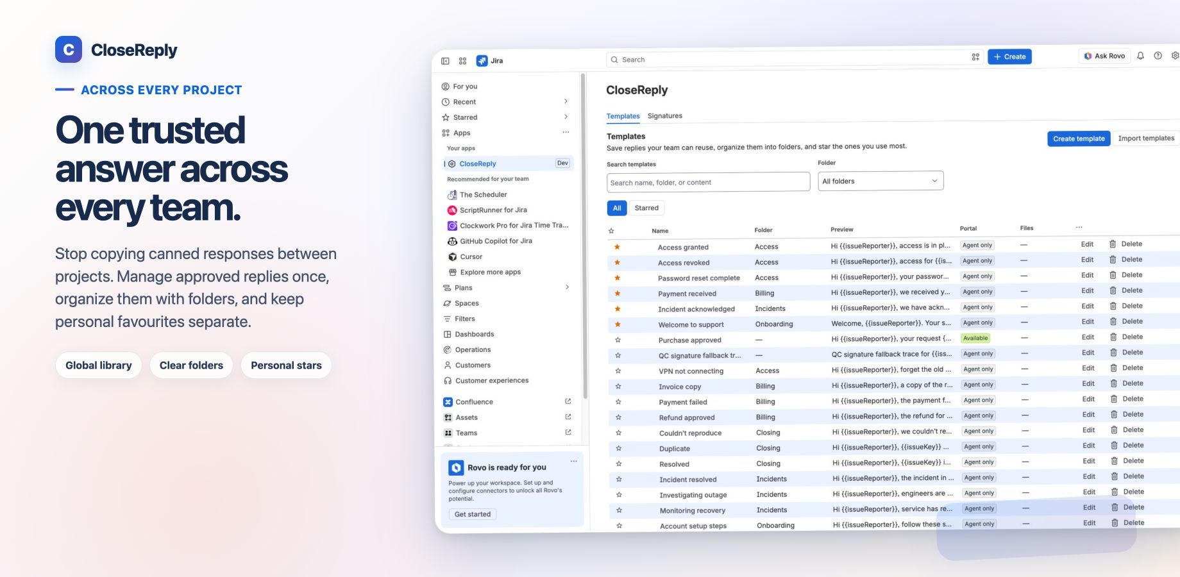This screenshot has width=1180, height=577.
Task: Click trash icon for Access granted row
Action: pos(1113,244)
